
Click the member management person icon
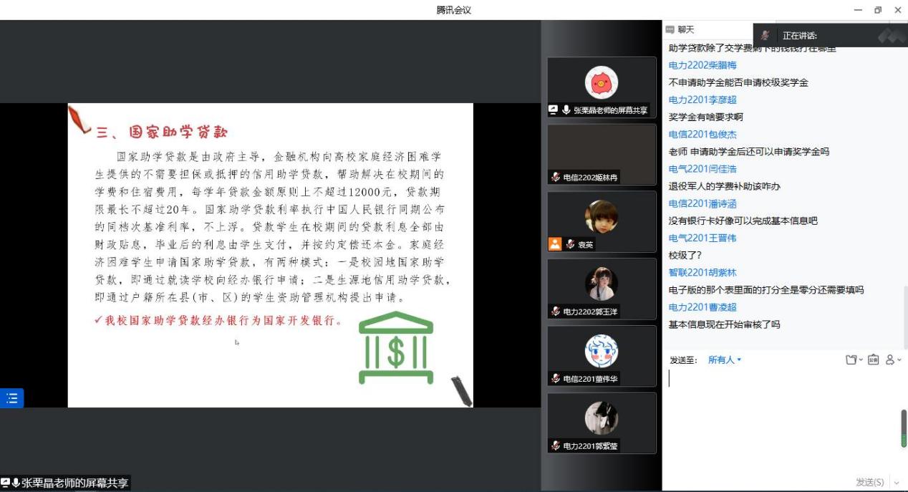(x=891, y=361)
